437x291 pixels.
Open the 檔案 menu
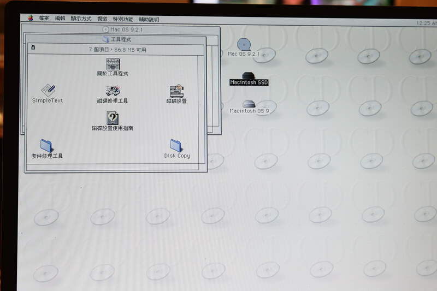click(x=44, y=19)
